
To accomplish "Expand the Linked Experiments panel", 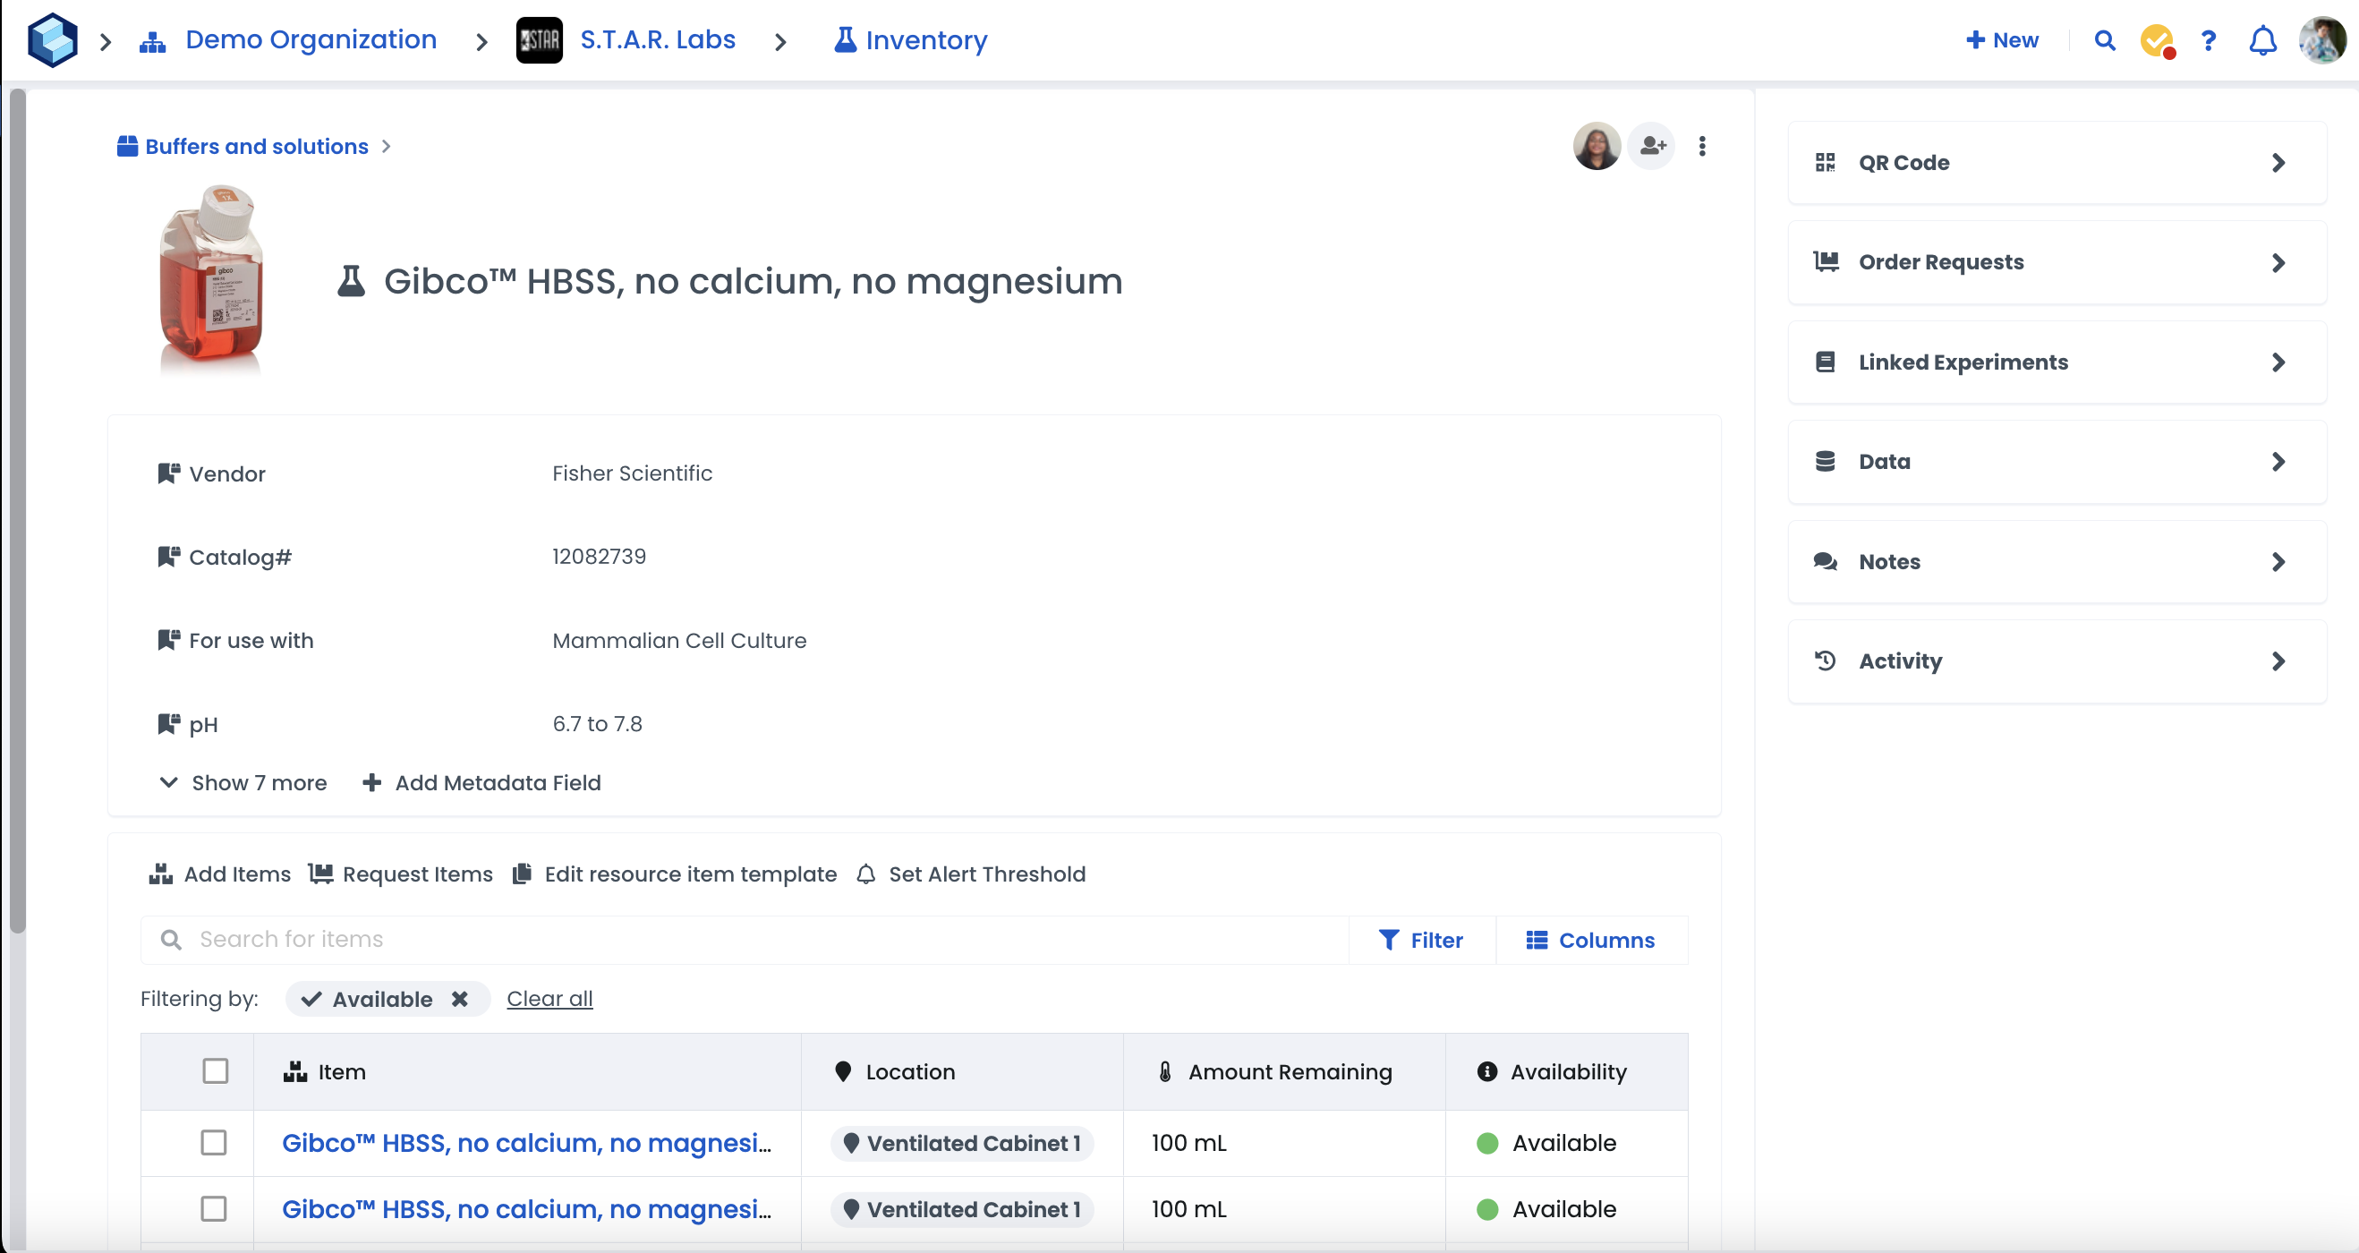I will coord(2056,362).
